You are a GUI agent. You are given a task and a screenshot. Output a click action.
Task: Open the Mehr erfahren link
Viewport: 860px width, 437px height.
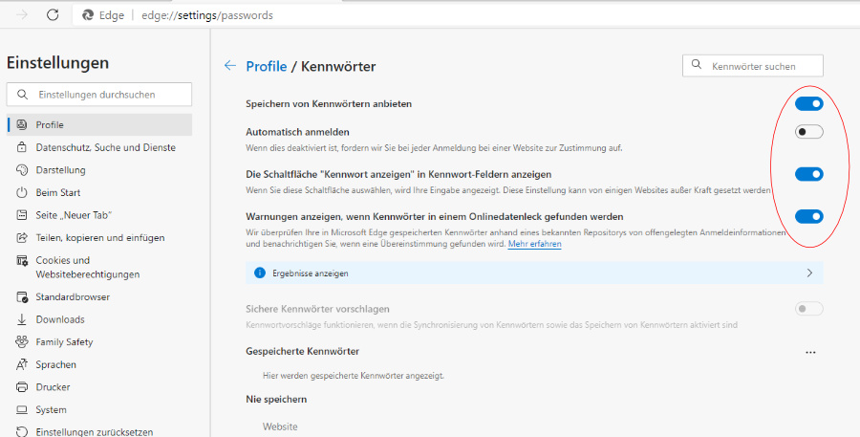534,244
